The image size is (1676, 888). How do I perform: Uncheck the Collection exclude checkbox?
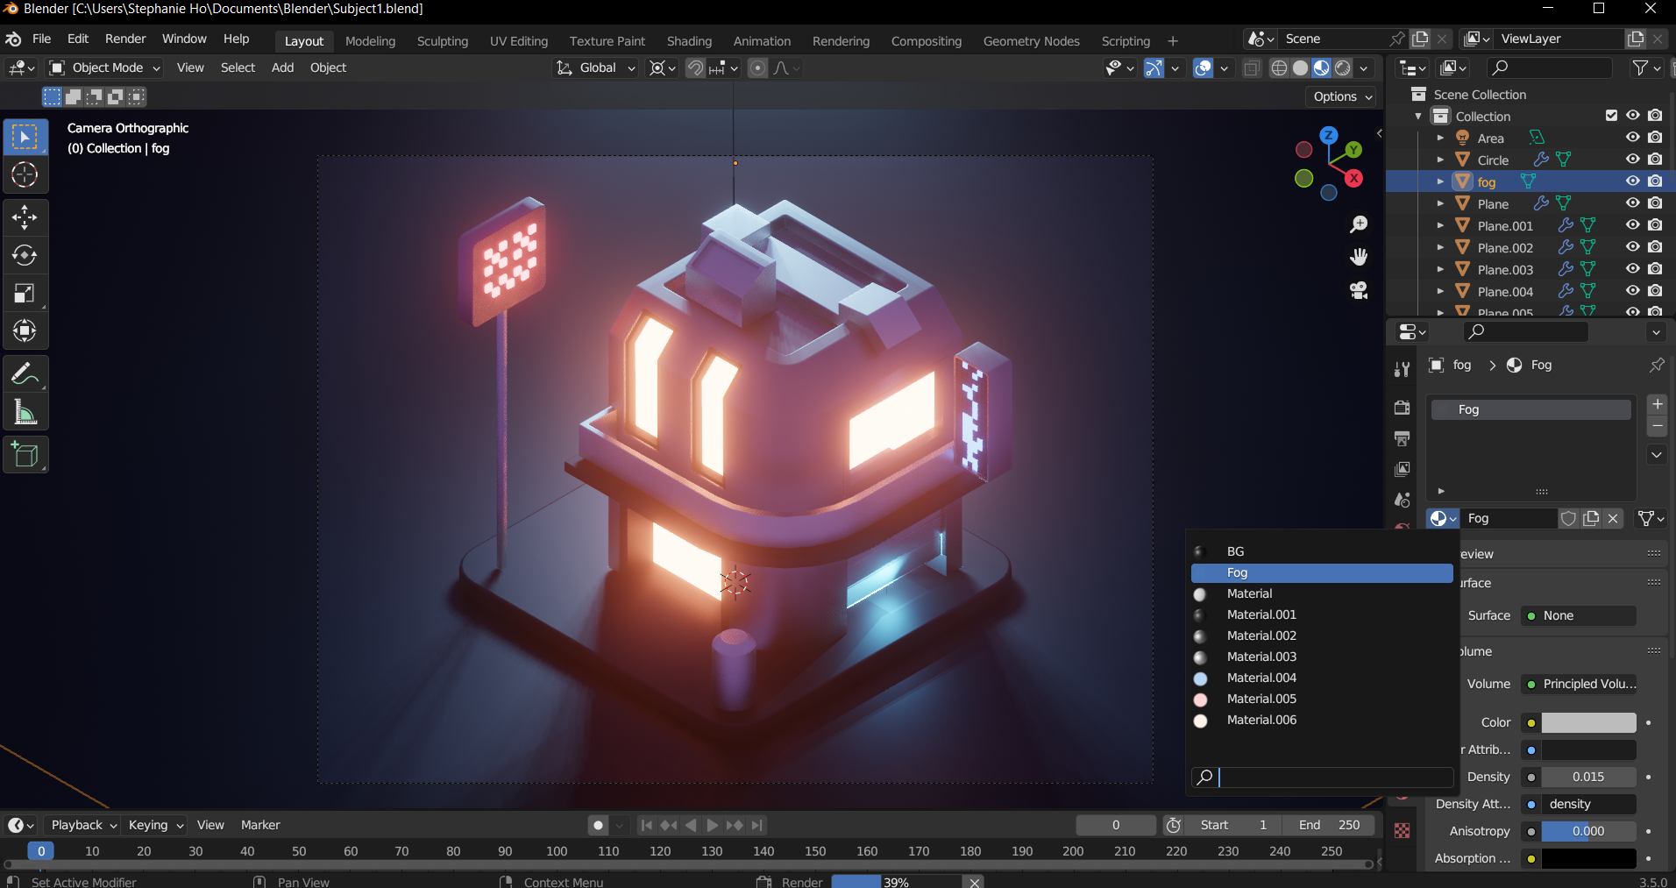pyautogui.click(x=1611, y=115)
